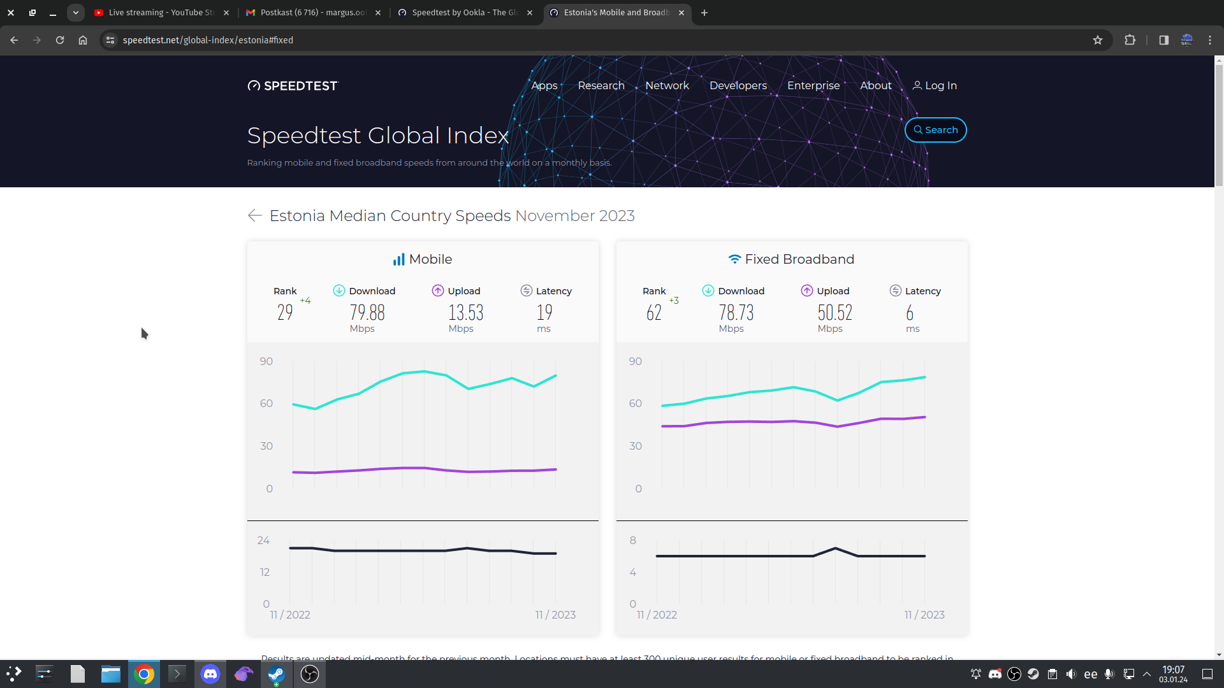Open the clock showing 19:07
Screen dimensions: 1224x688
click(x=1173, y=674)
